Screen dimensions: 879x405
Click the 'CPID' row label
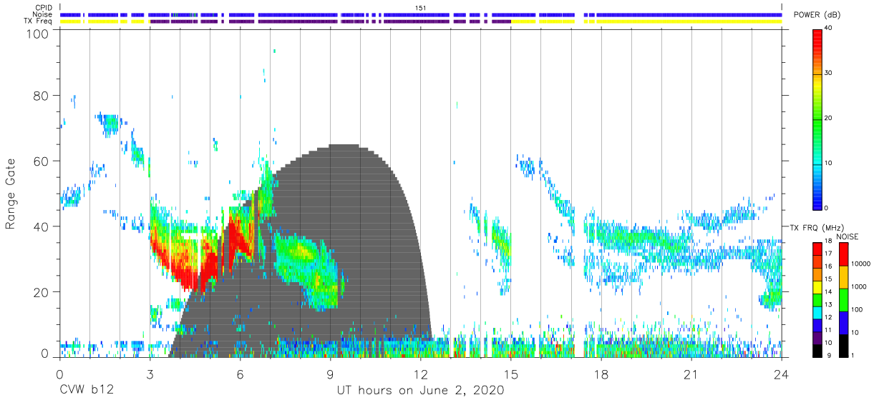coord(44,8)
